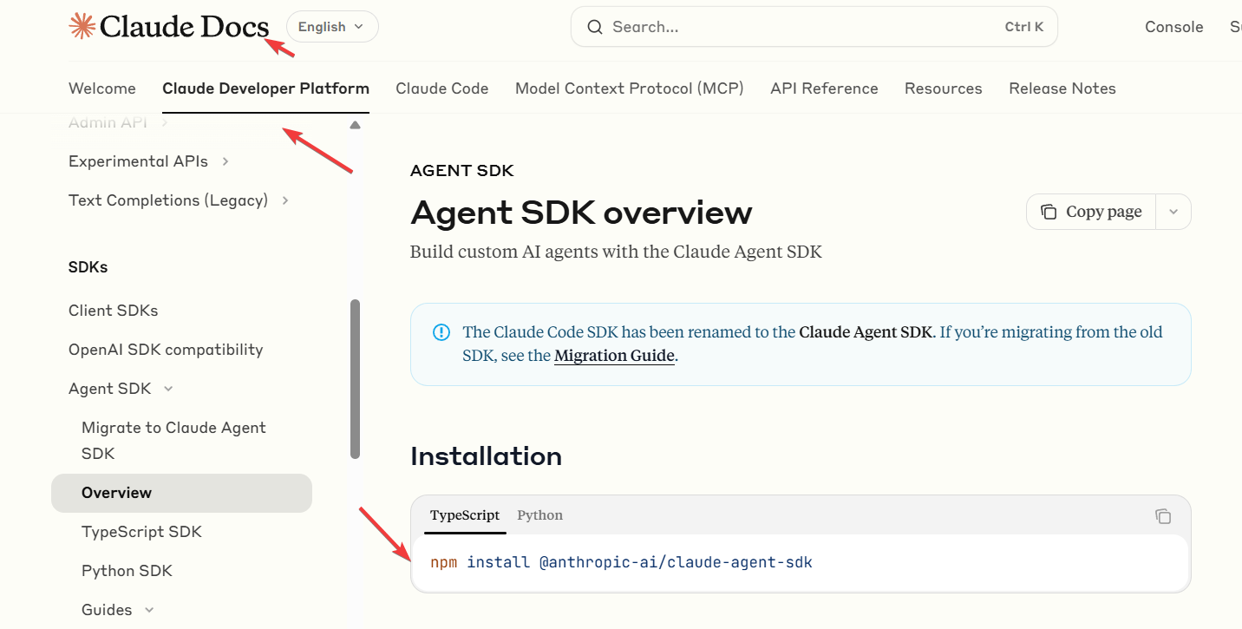Open the Claude Code navigation tab
This screenshot has height=629, width=1242.
click(x=441, y=88)
